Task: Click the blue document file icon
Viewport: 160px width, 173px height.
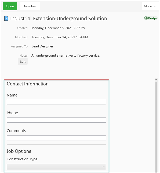Action: coord(6,18)
